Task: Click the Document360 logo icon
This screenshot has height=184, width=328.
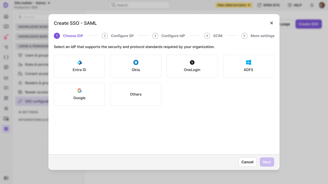Action: pos(6,5)
